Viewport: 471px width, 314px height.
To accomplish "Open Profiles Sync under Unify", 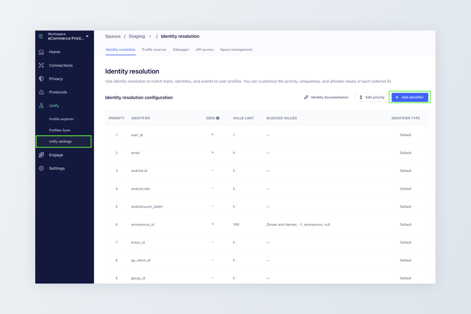I will (60, 130).
